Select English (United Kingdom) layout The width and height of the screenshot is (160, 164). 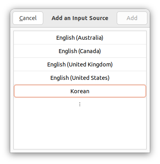click(x=80, y=64)
